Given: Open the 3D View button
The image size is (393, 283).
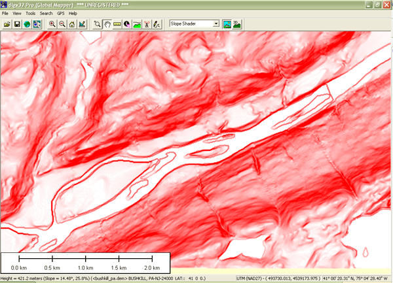Looking at the screenshot, I should [236, 24].
